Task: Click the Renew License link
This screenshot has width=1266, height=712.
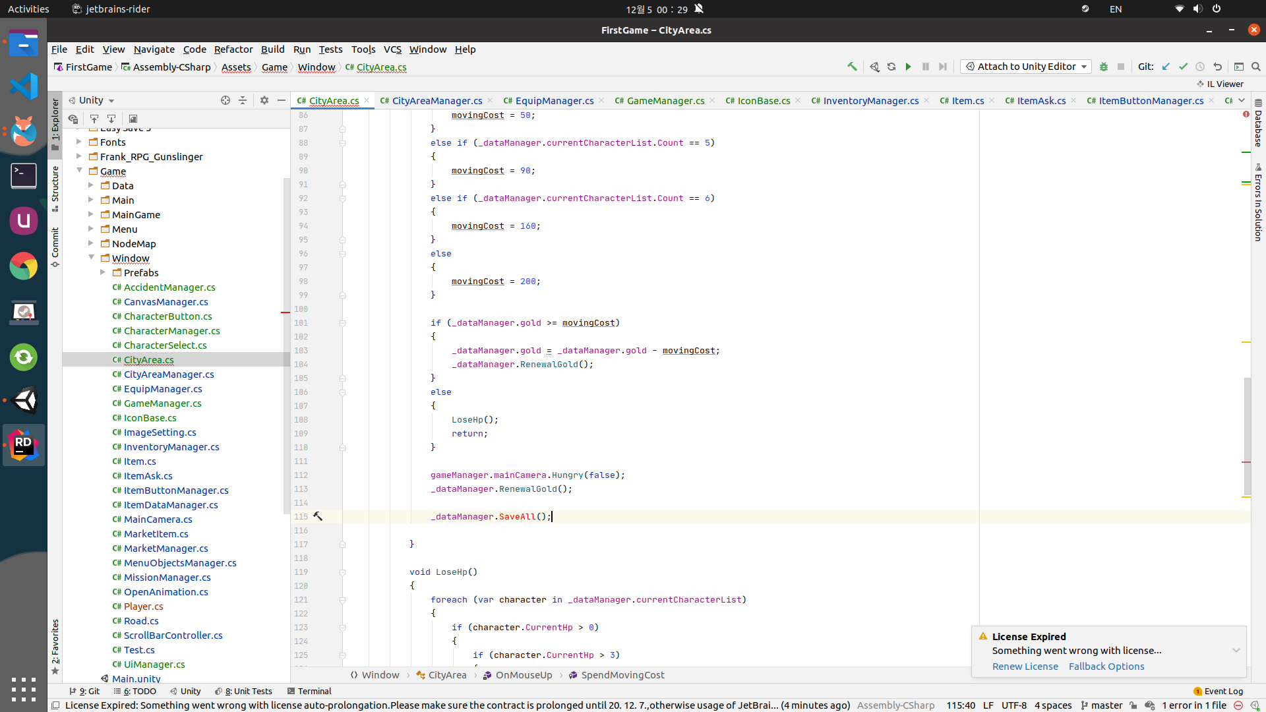Action: pos(1025,667)
